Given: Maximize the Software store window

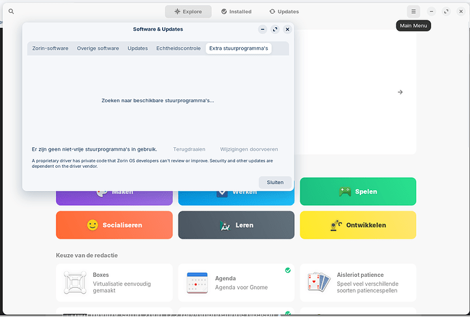Looking at the screenshot, I should [x=446, y=12].
